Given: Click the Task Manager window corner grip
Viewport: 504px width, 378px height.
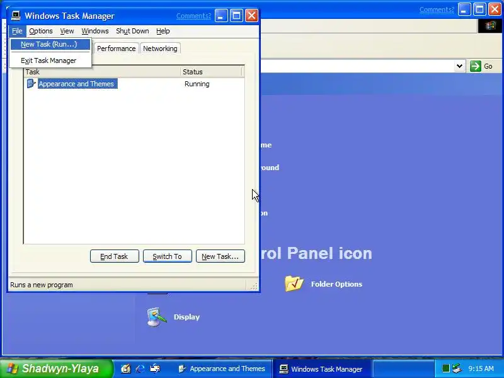Looking at the screenshot, I should point(254,286).
